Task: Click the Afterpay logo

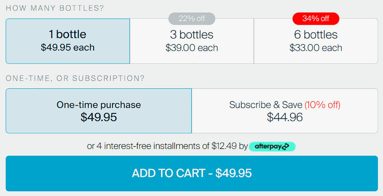Action: (x=272, y=146)
